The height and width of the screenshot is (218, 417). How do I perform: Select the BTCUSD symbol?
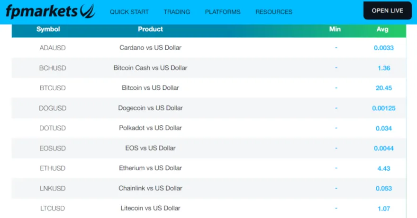point(52,88)
